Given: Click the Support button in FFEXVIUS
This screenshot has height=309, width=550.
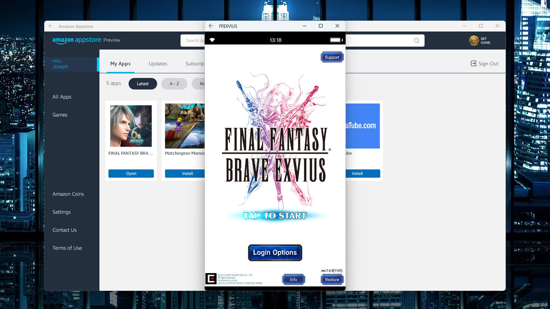Looking at the screenshot, I should tap(332, 57).
